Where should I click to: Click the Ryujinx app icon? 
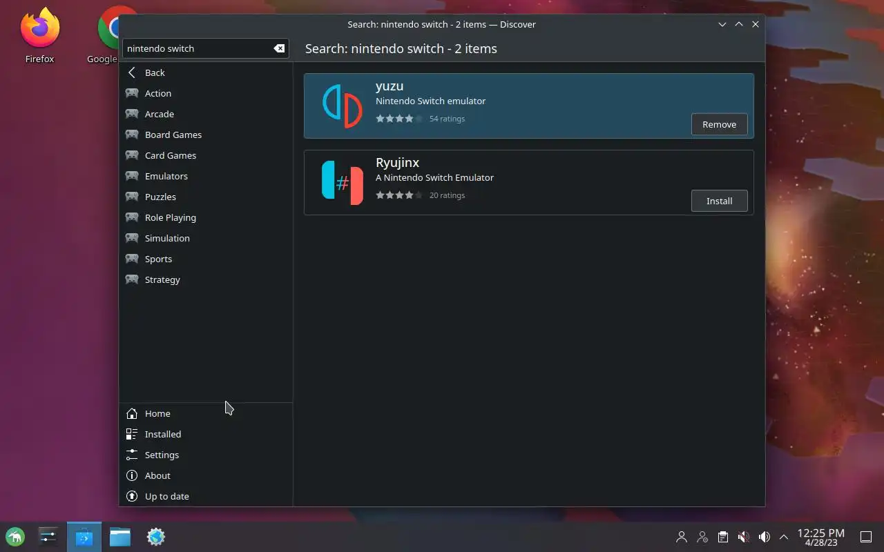pyautogui.click(x=343, y=183)
